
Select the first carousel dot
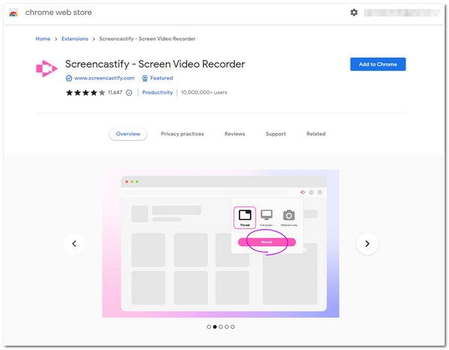click(x=209, y=327)
